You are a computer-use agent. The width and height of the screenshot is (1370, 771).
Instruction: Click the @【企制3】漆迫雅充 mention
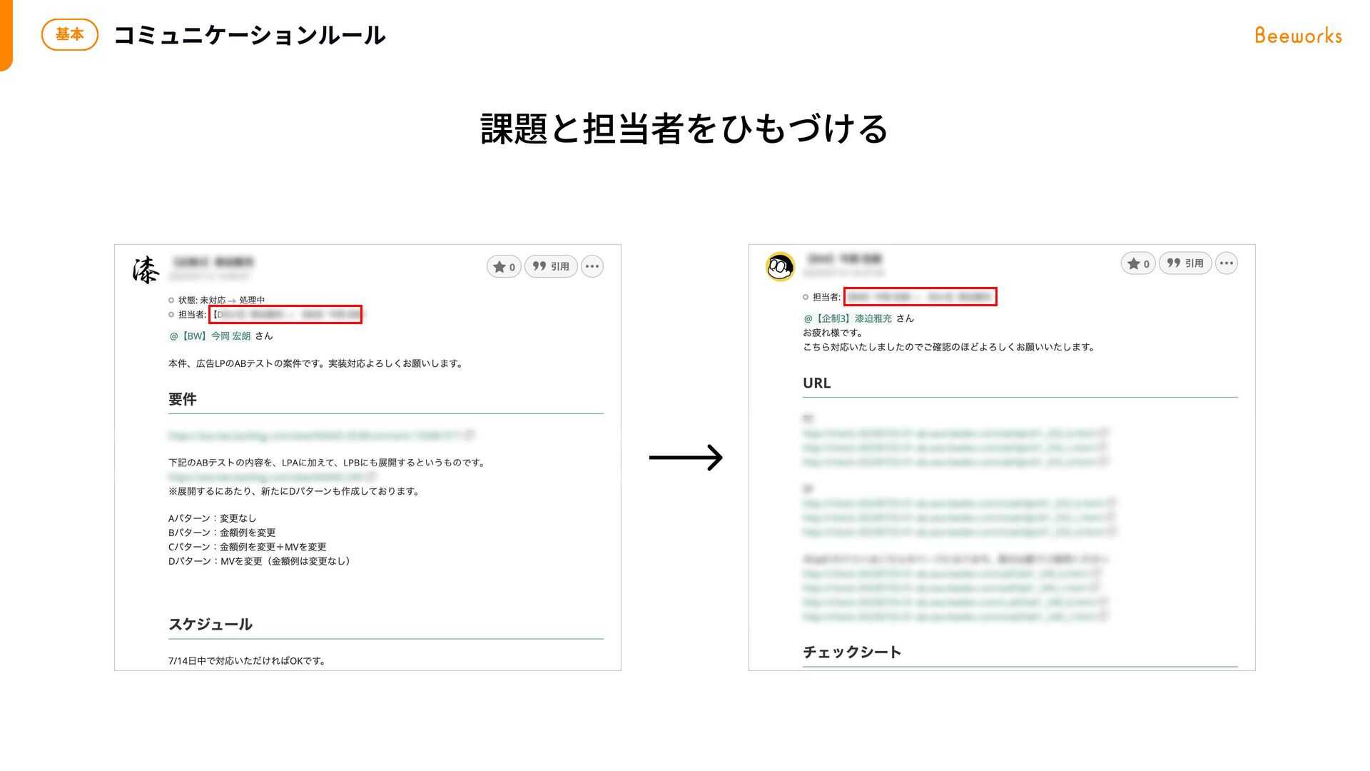click(x=848, y=318)
